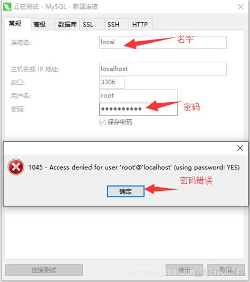This screenshot has width=250, height=282.
Task: Click the bottom 确定 button of connection window
Action: (184, 270)
